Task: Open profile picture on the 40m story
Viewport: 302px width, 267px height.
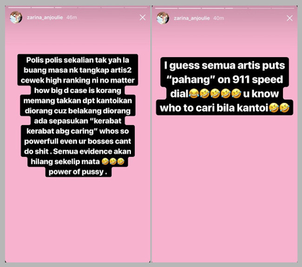Action: (x=163, y=18)
